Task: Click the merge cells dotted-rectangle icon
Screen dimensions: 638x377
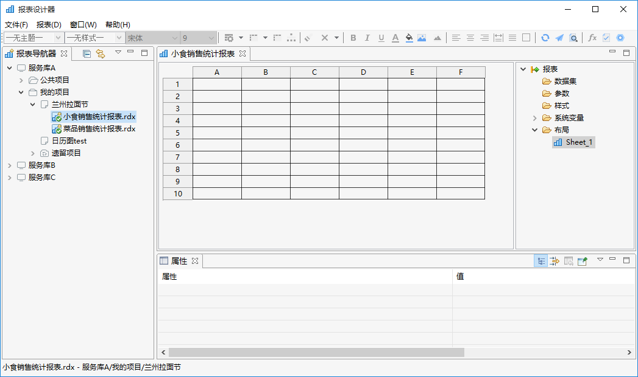Action: pyautogui.click(x=277, y=38)
